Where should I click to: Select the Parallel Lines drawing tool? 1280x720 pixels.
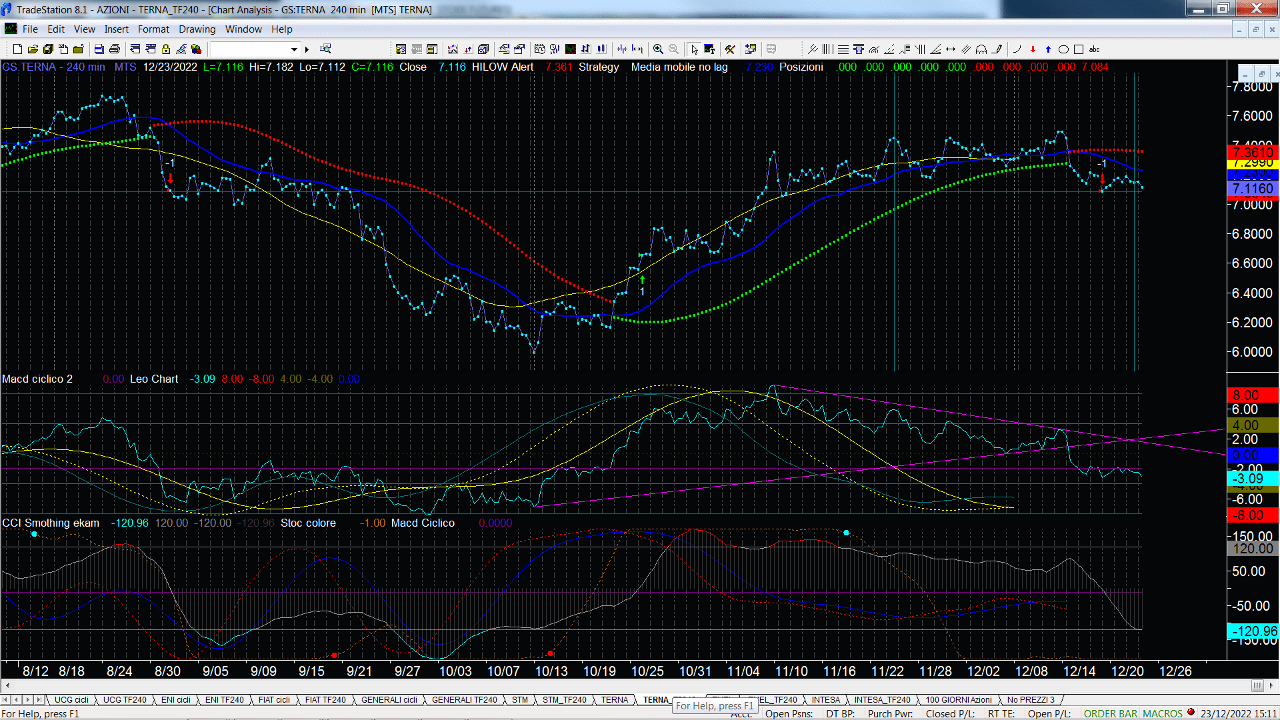[966, 49]
